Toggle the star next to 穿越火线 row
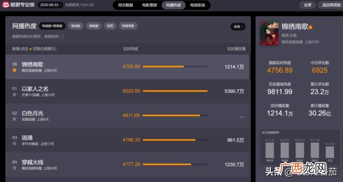 (14, 168)
